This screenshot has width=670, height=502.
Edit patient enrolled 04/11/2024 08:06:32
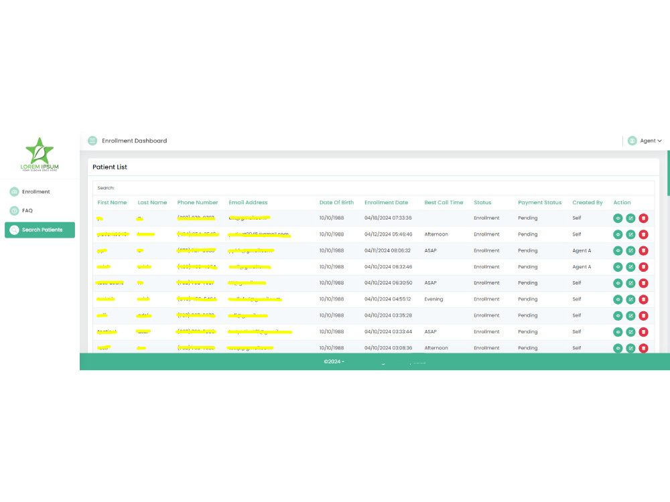[x=630, y=250]
